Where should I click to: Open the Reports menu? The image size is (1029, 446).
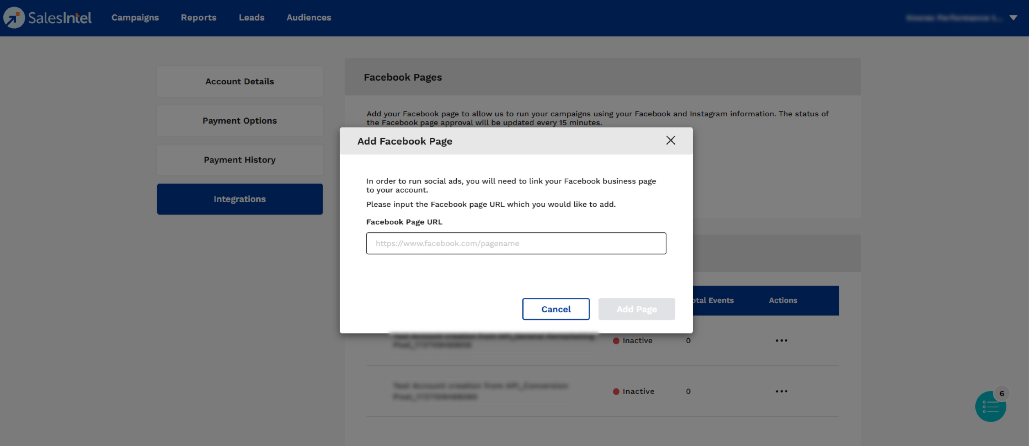point(199,17)
